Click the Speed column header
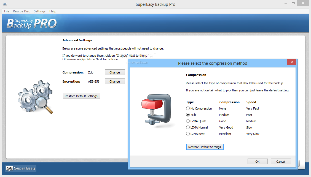 [251, 102]
